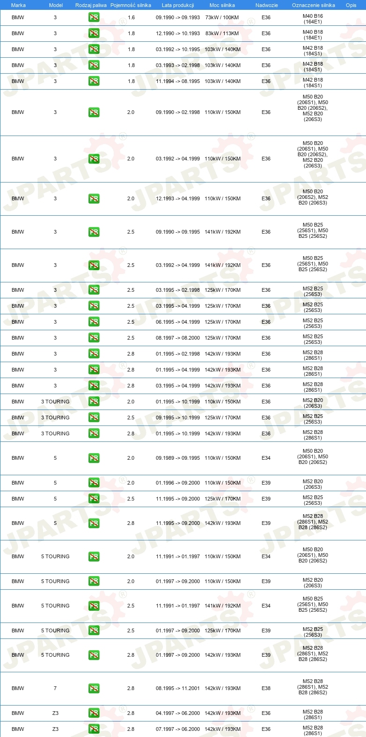Click the Pojemność silnika column header
366x737 pixels.
[x=131, y=5]
